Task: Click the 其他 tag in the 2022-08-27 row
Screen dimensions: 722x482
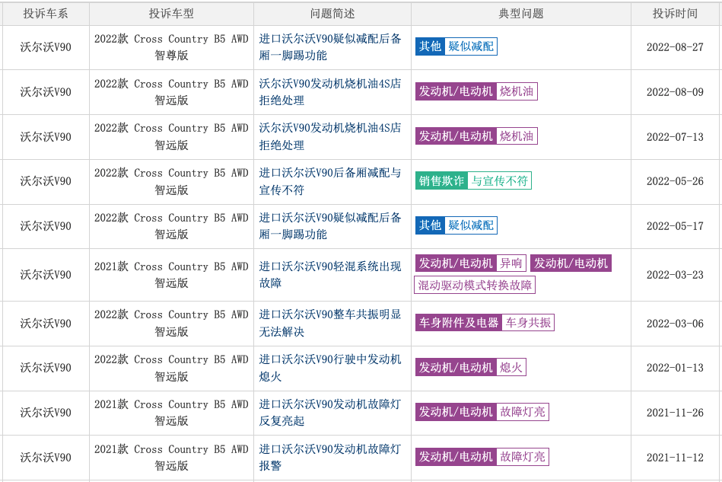Action: point(430,46)
